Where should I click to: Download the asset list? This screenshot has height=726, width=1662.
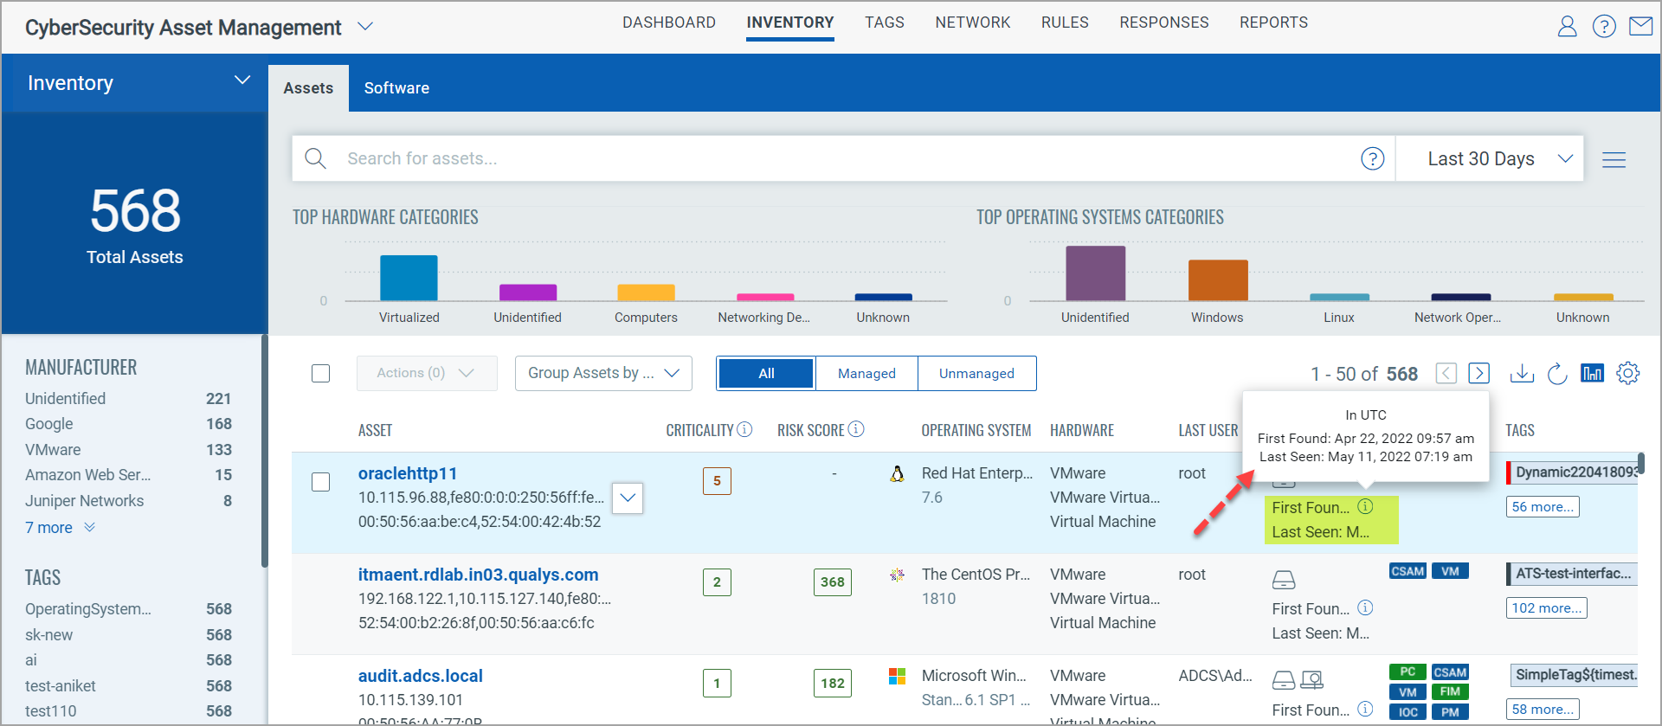point(1522,373)
